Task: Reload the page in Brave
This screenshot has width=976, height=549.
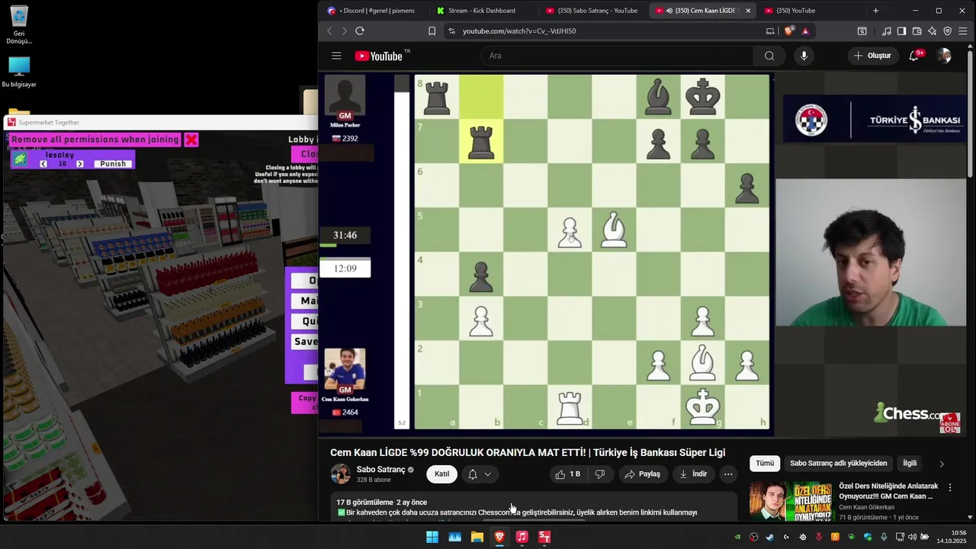Action: click(x=360, y=31)
